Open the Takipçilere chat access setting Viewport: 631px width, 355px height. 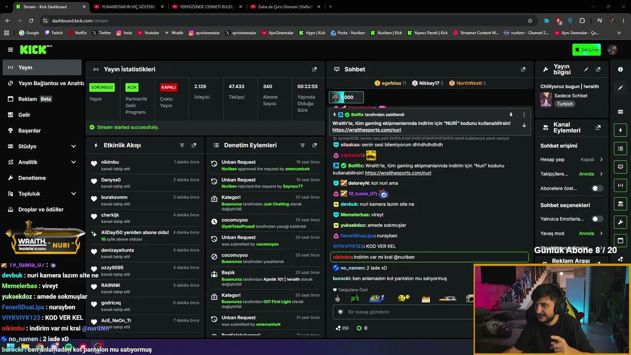(x=572, y=174)
